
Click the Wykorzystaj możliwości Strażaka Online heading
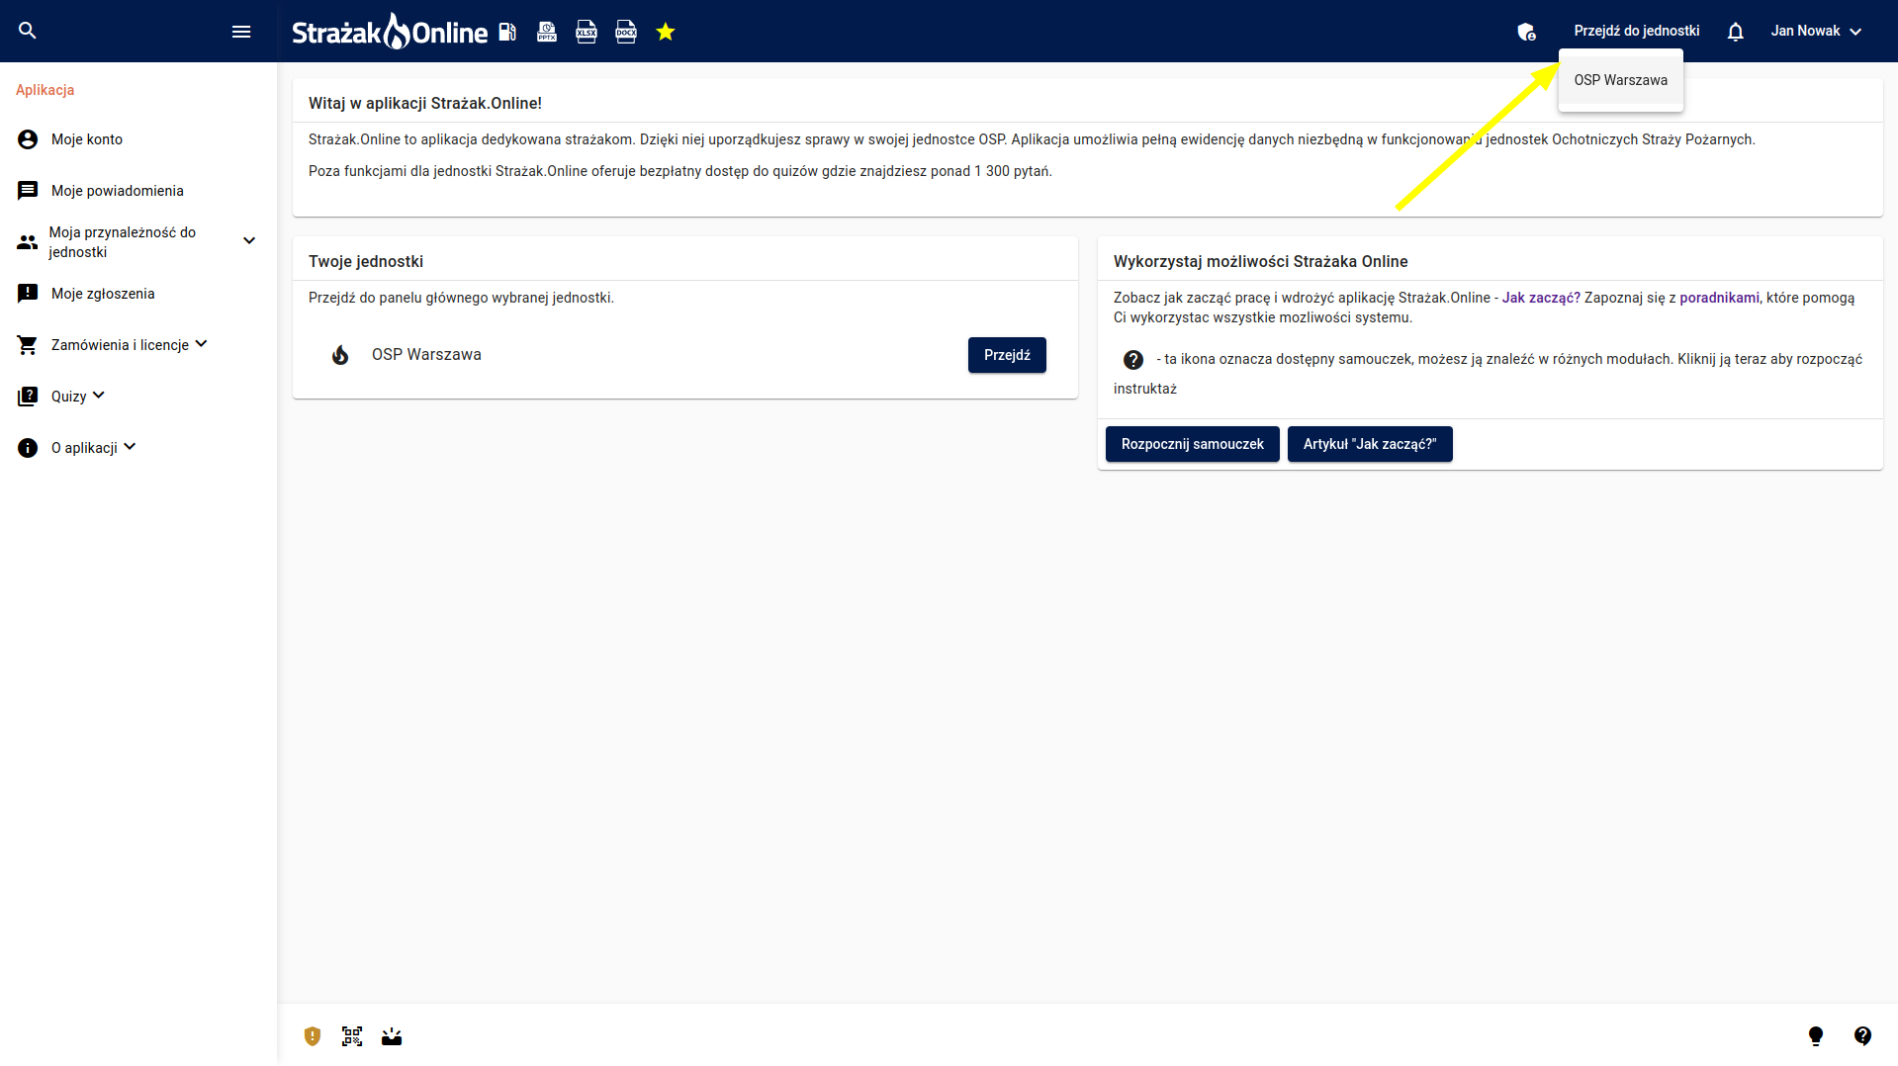(1261, 261)
